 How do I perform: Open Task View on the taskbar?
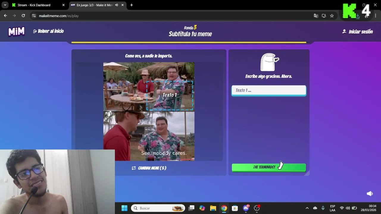191,208
